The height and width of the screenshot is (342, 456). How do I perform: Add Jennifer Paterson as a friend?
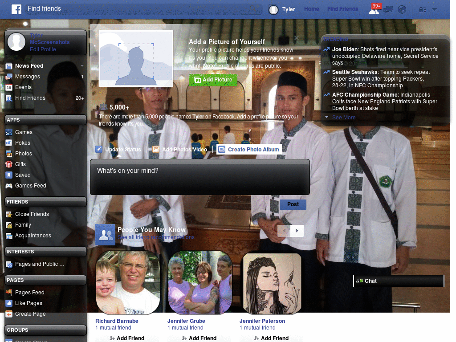coord(271,338)
